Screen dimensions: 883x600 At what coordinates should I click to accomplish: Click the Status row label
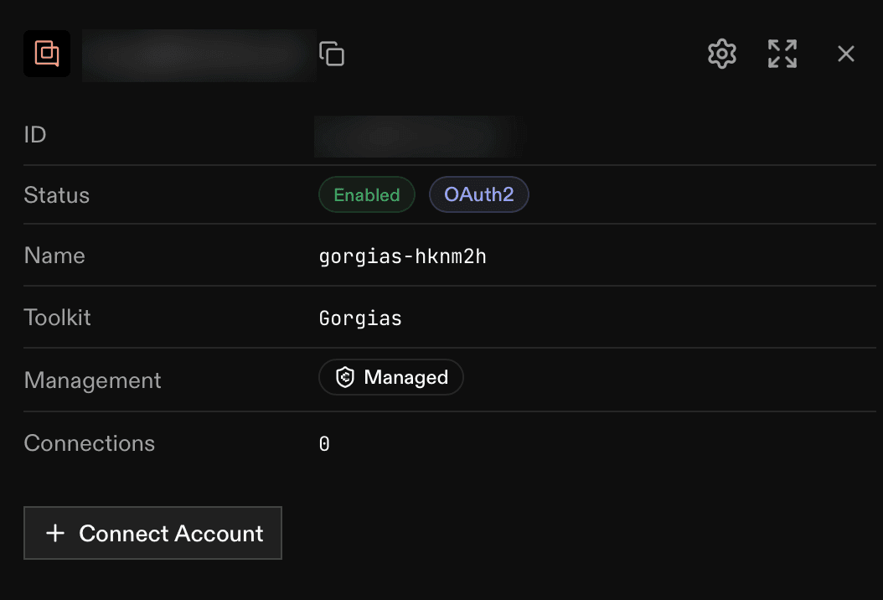pyautogui.click(x=57, y=195)
